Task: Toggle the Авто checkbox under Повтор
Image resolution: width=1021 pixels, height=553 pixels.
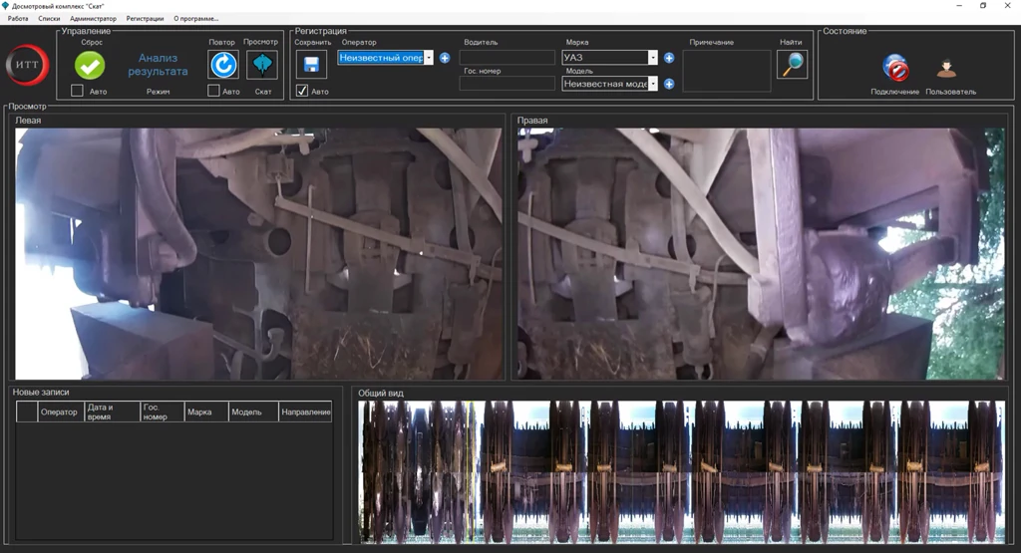Action: click(213, 91)
